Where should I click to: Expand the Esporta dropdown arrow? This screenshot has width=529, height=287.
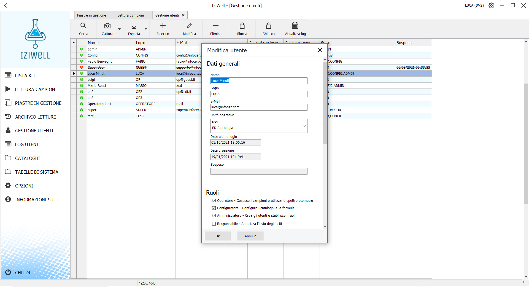click(x=146, y=29)
